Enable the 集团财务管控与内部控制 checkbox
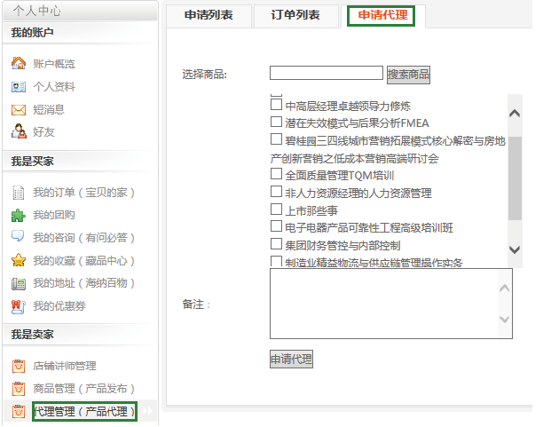The image size is (551, 427). pyautogui.click(x=276, y=244)
